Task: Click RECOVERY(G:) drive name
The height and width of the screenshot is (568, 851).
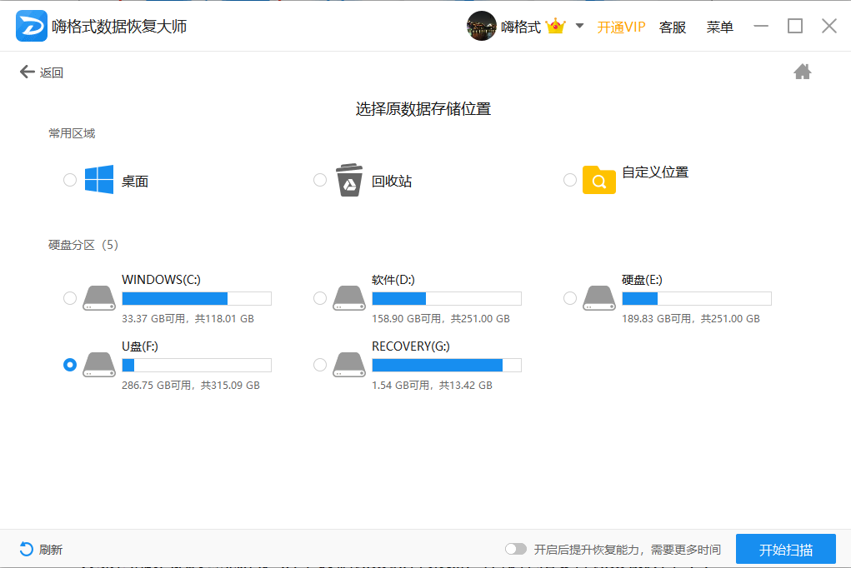Action: click(411, 346)
